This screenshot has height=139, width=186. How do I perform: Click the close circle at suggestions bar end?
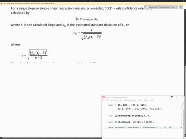181,127
